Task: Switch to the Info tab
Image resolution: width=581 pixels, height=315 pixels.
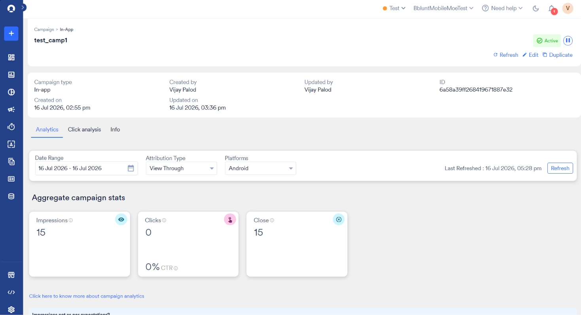Action: tap(115, 129)
